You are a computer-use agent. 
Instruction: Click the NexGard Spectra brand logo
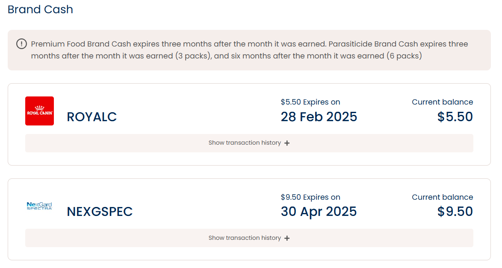39,206
